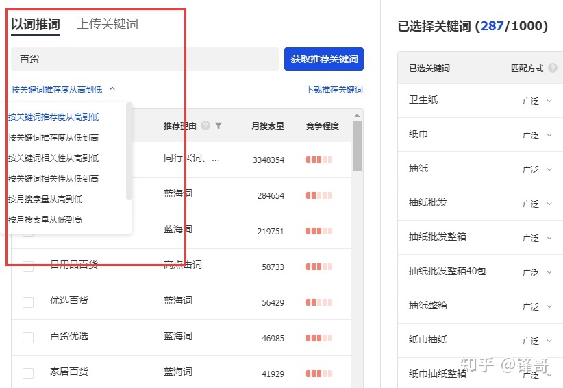
Task: Click the scroll-up arrow of the keyword table
Action: 357,115
